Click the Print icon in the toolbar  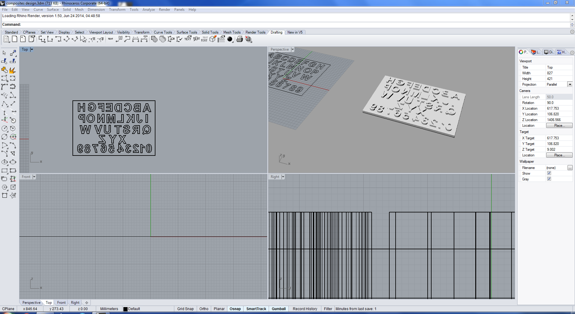click(x=240, y=39)
